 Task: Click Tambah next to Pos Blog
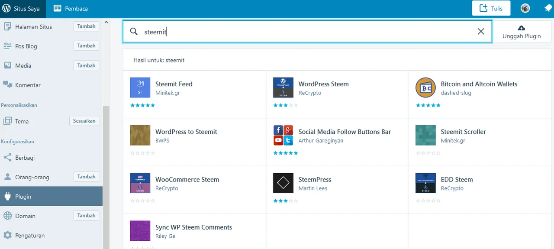click(x=86, y=45)
